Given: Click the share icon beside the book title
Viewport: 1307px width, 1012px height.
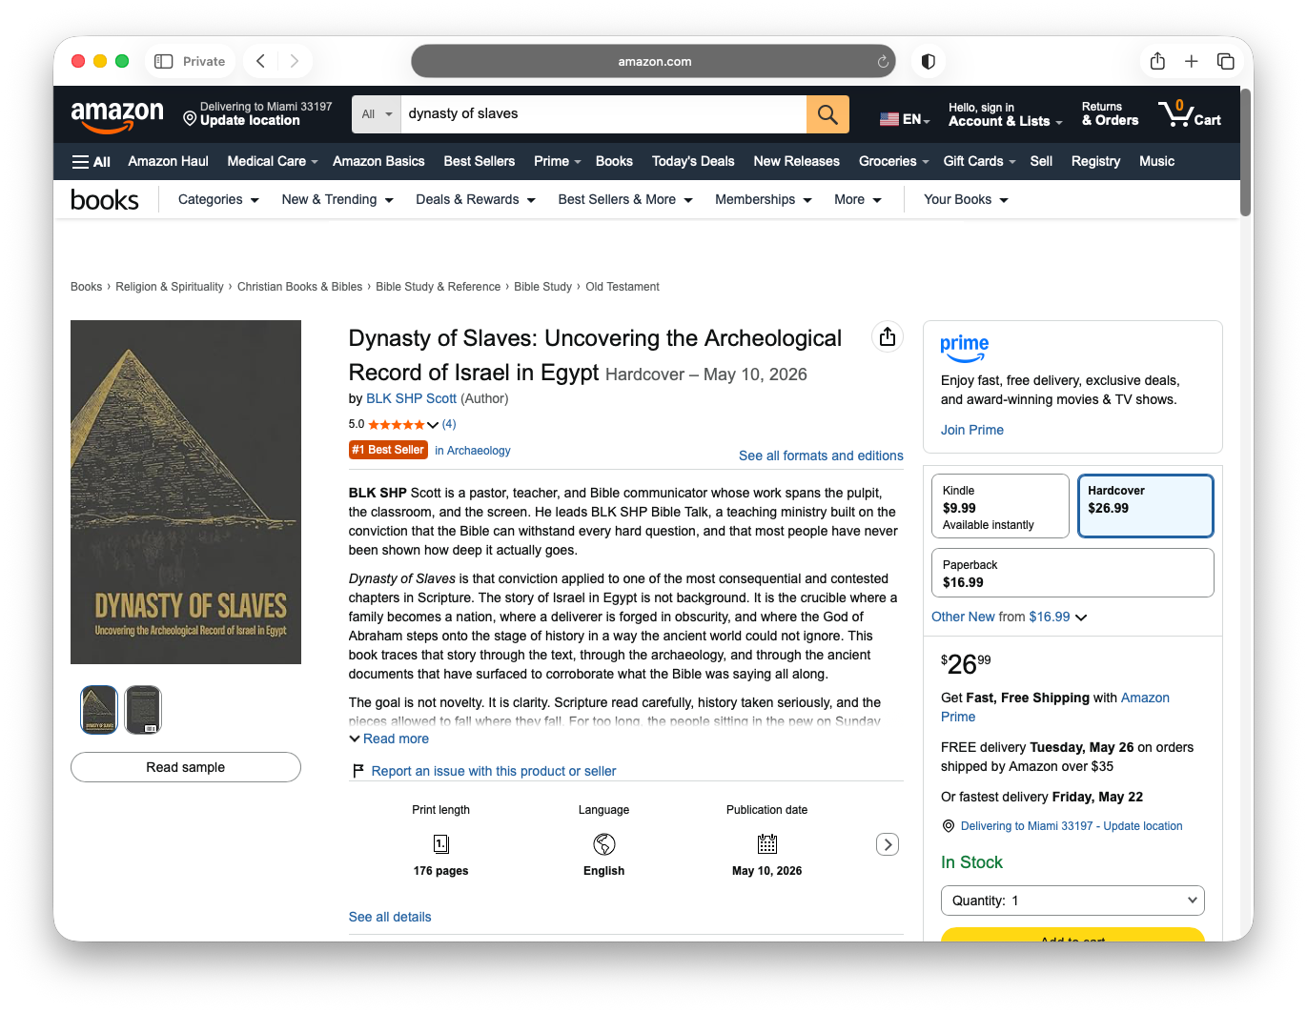Looking at the screenshot, I should tap(888, 336).
